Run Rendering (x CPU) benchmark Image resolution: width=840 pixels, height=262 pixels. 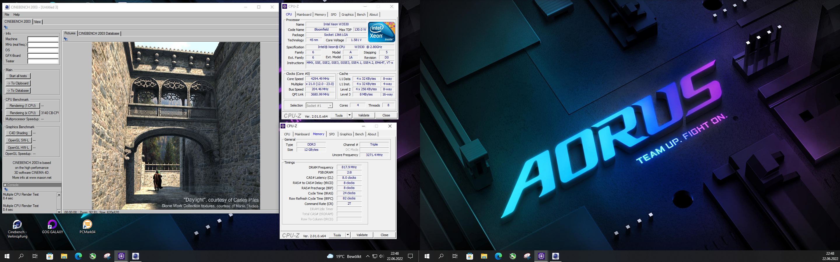pos(23,113)
